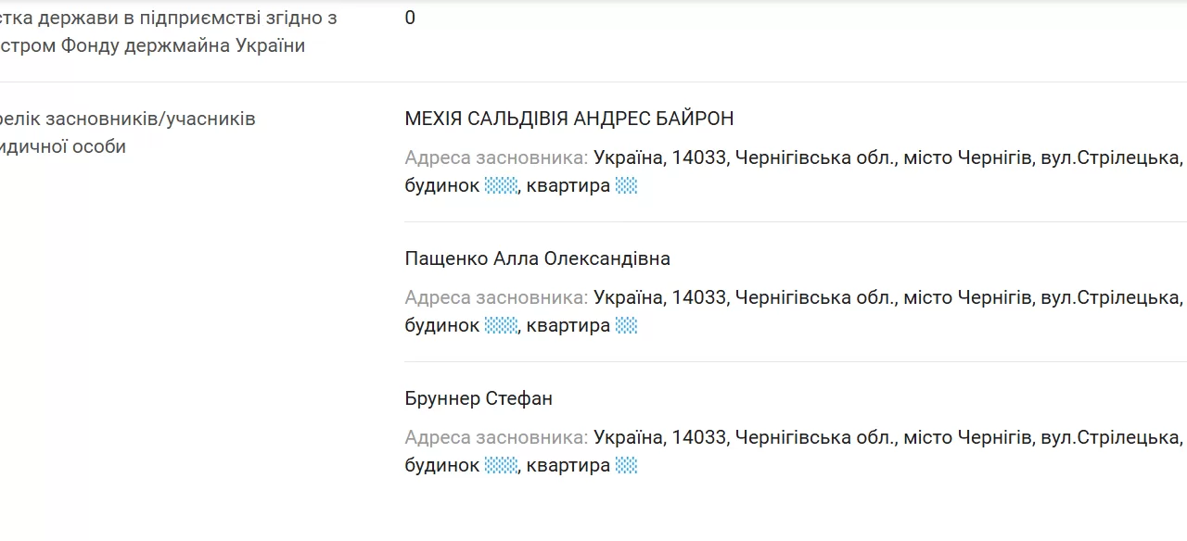
Task: Click the hidden apartment number for Бруннер Стефан
Action: click(x=627, y=466)
